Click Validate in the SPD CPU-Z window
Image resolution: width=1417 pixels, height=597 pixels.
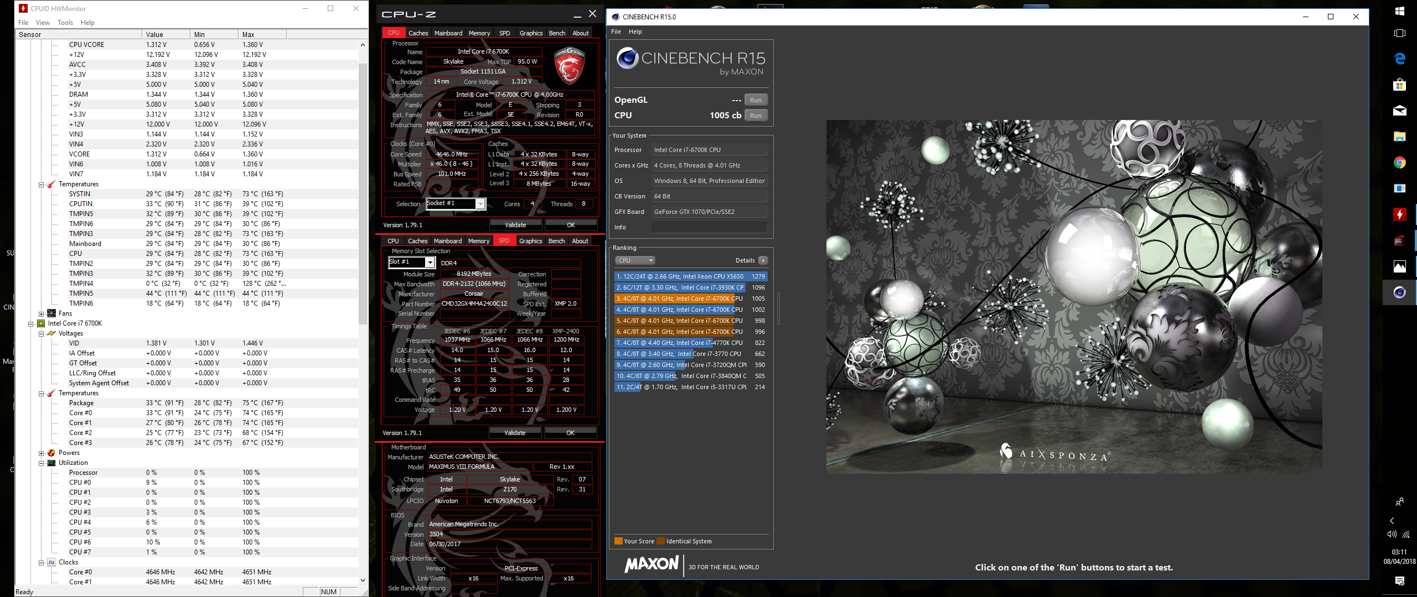[x=515, y=433]
